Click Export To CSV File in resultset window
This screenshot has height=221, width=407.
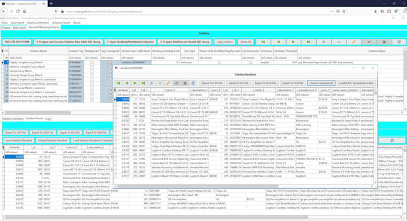pyautogui.click(x=212, y=83)
